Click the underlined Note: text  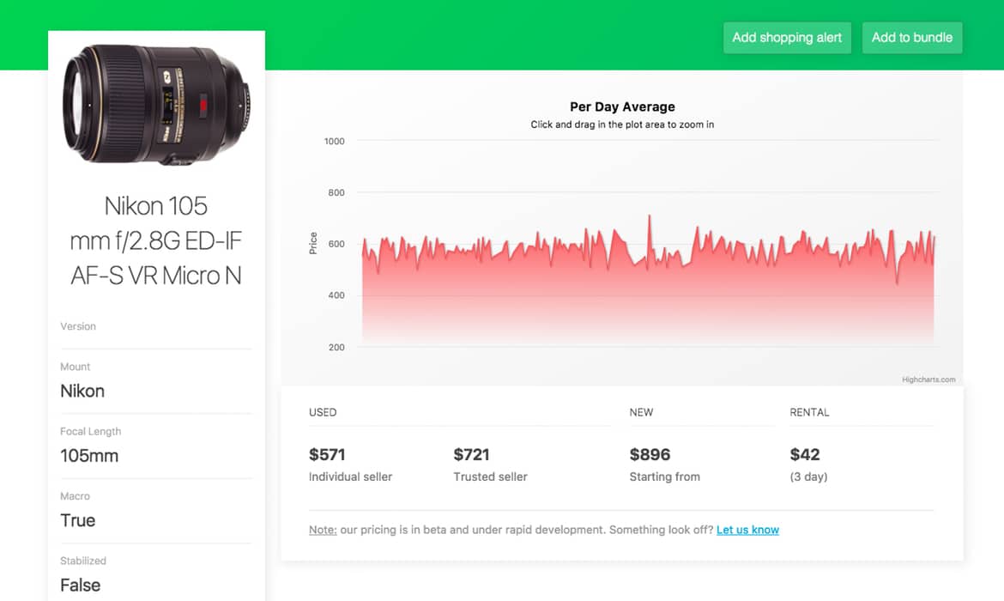pyautogui.click(x=323, y=530)
